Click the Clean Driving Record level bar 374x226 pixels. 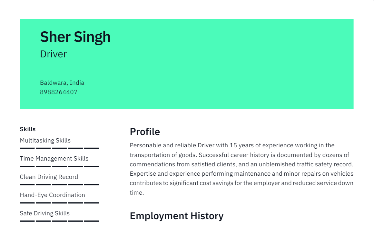59,184
